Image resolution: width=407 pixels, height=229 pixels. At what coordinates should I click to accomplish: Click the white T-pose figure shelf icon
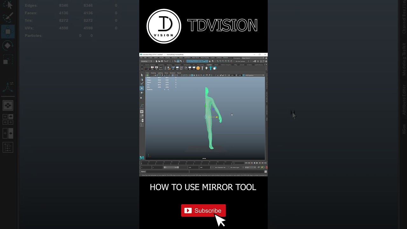pyautogui.click(x=202, y=68)
